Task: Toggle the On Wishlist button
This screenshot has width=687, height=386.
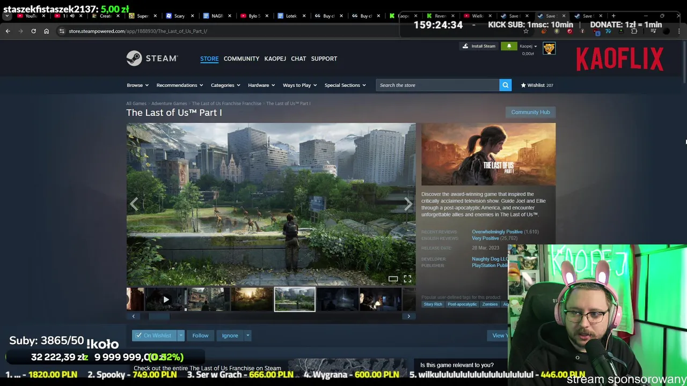Action: [155, 336]
